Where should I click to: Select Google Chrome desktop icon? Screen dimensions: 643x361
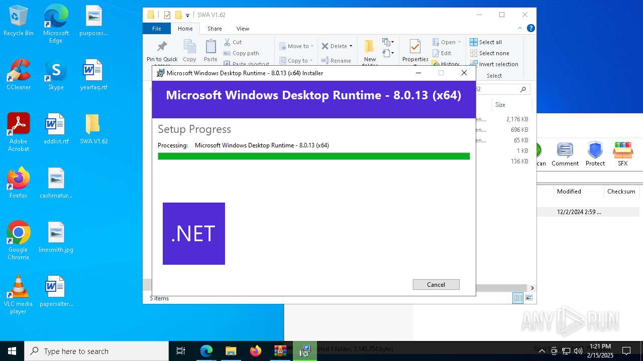click(19, 240)
